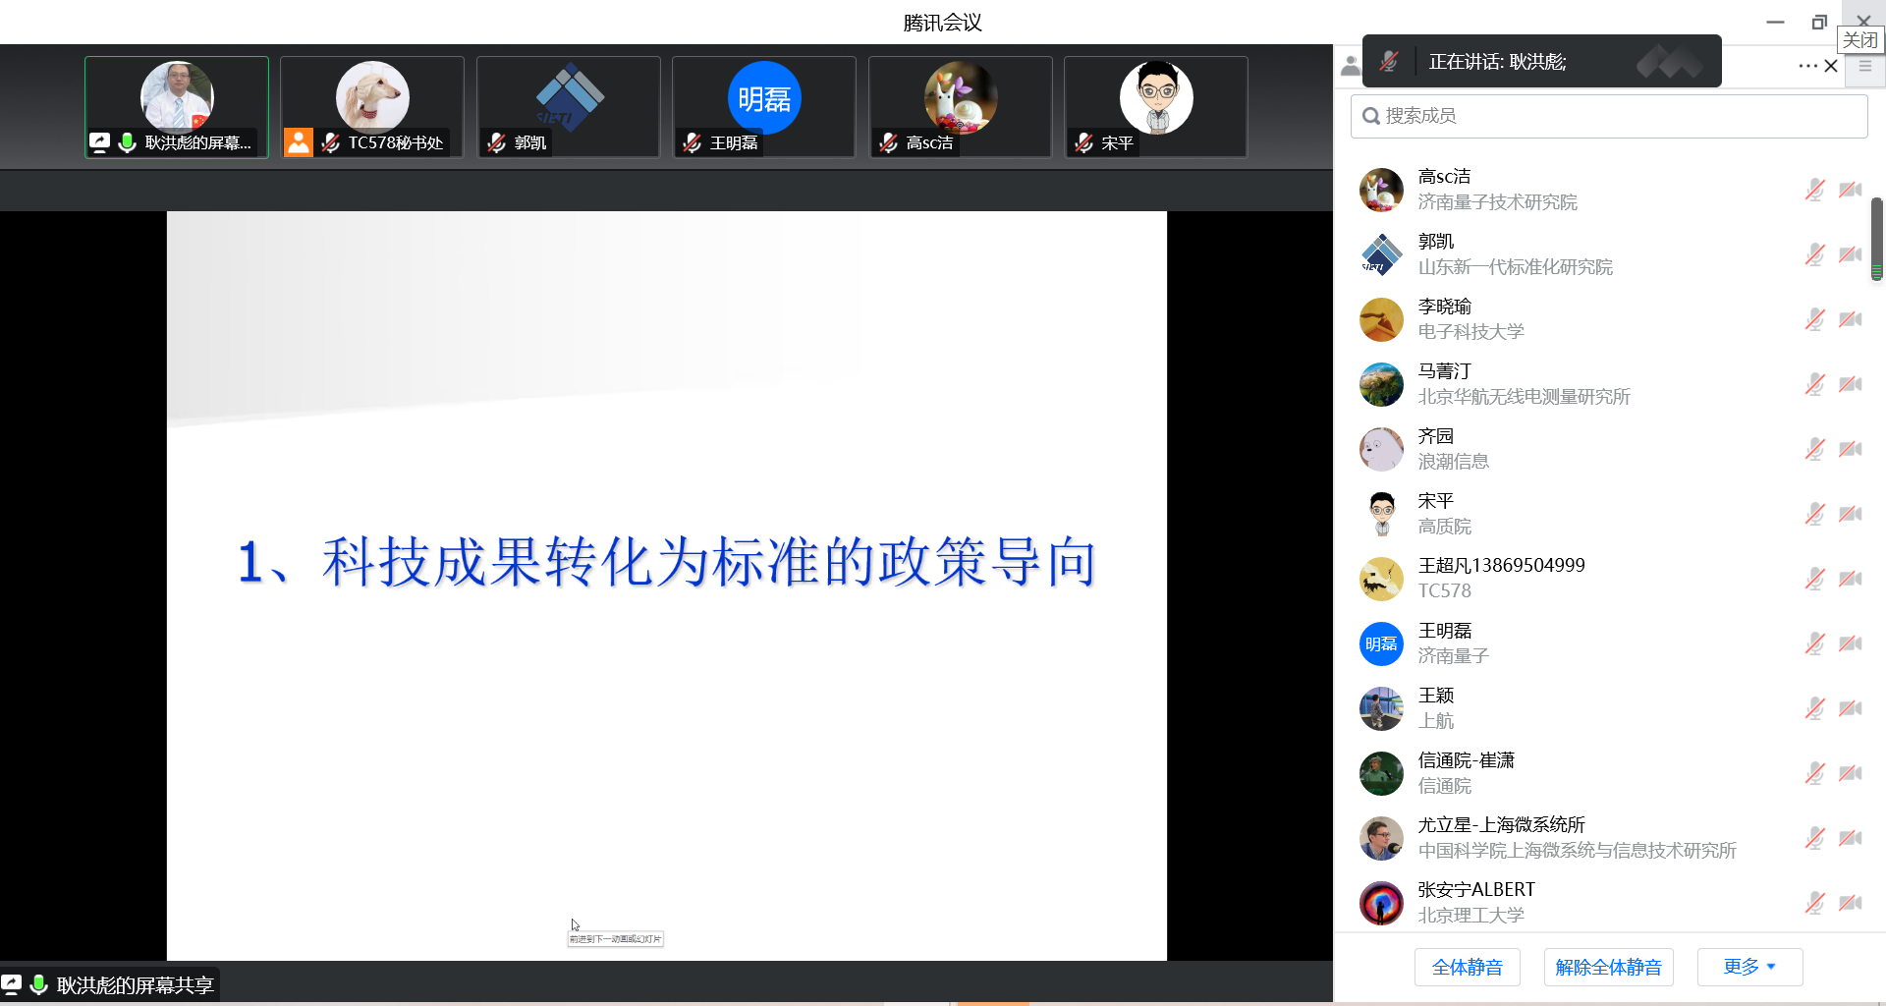Click 王超凡13869504999 microphone icon
This screenshot has width=1886, height=1006.
click(x=1814, y=579)
